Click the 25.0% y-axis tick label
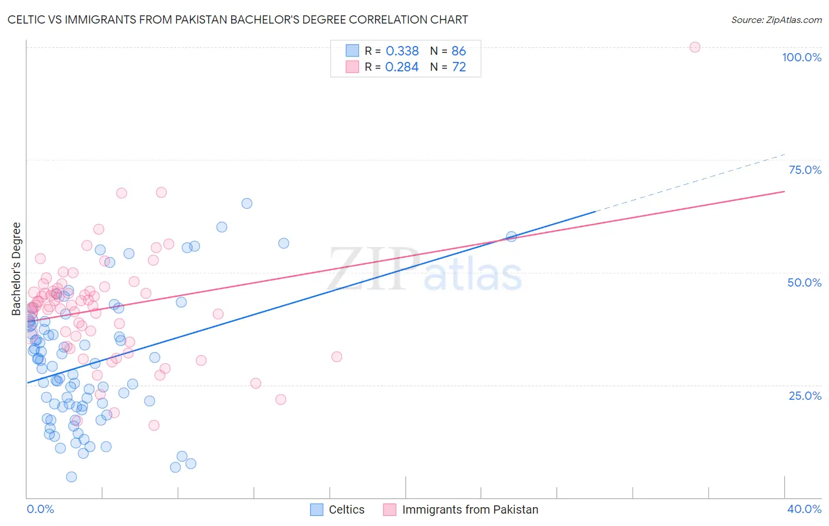 click(x=805, y=396)
